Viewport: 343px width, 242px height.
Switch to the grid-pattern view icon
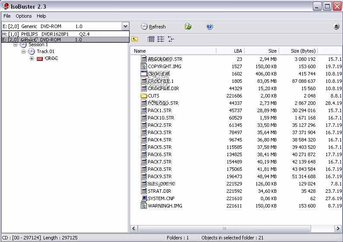tap(151, 39)
